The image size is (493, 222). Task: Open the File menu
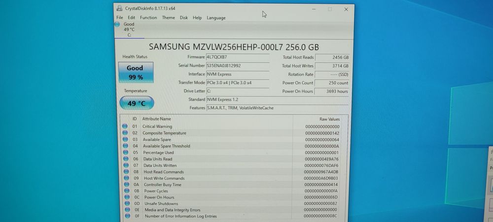coord(120,18)
